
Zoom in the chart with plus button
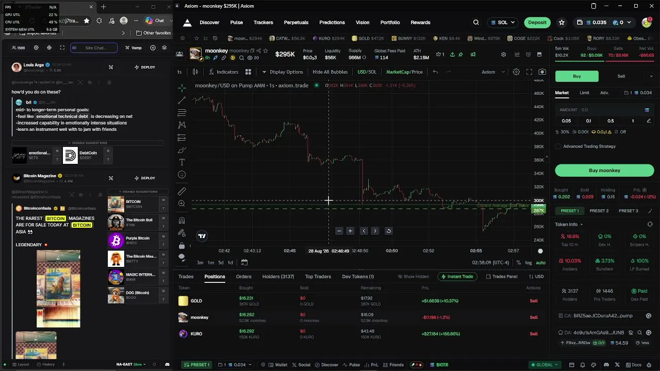350,231
